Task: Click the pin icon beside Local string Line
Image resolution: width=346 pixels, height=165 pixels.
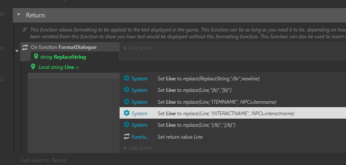Action: (x=33, y=67)
